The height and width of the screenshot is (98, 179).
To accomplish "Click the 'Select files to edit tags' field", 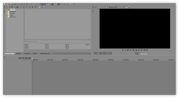I will pyautogui.click(x=58, y=41).
